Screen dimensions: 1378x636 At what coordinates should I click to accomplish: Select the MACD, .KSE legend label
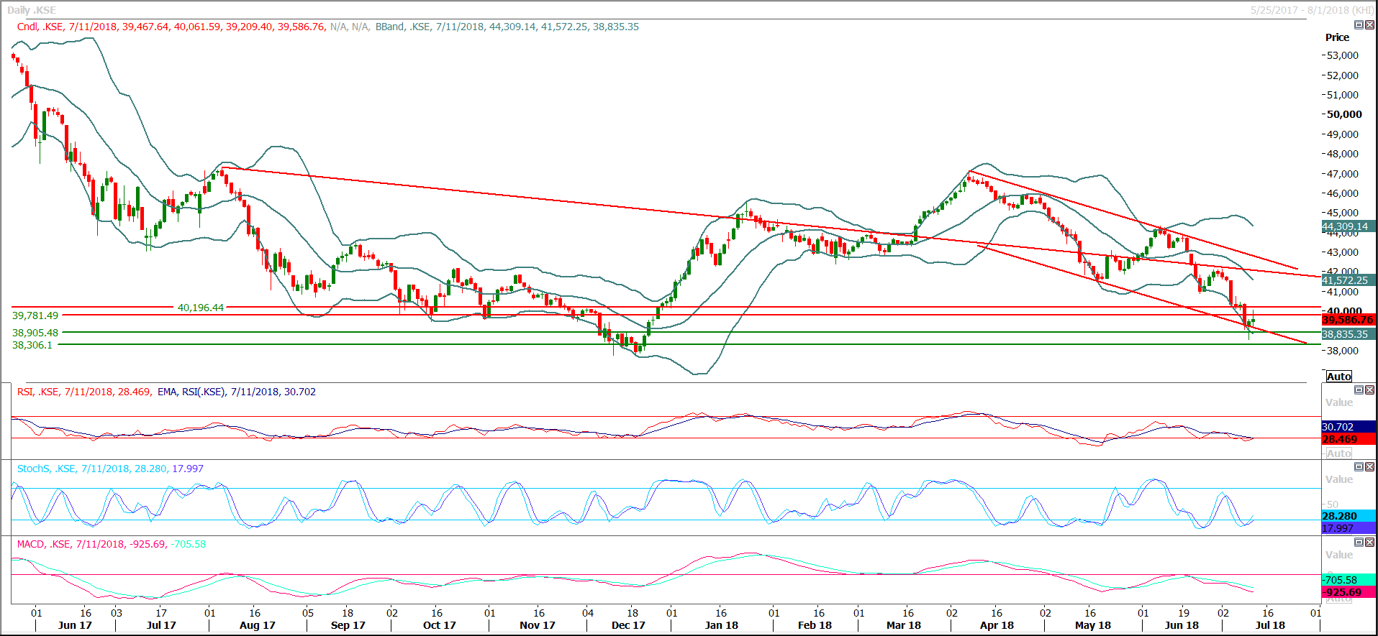pos(44,544)
